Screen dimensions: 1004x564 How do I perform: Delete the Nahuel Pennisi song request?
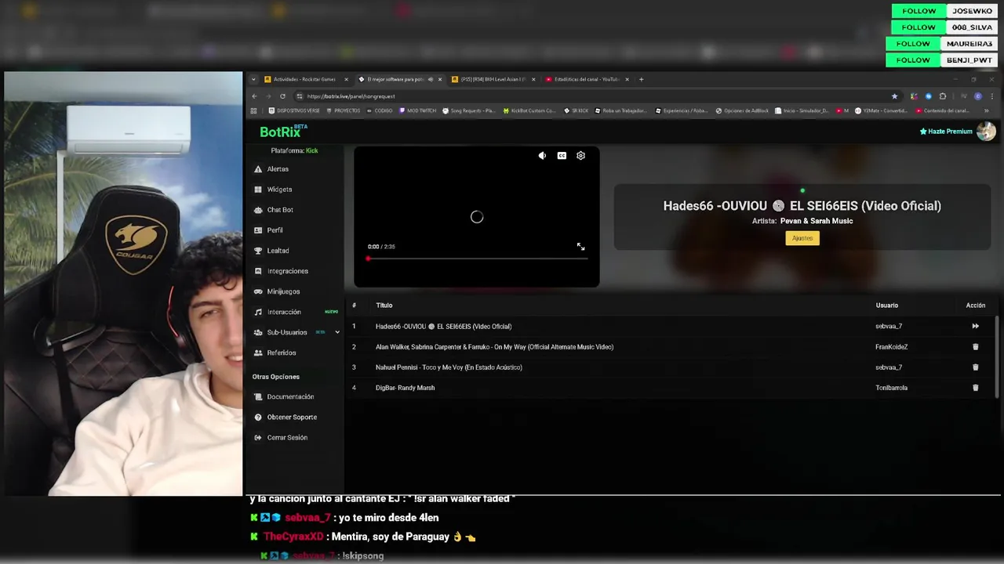[x=976, y=367]
